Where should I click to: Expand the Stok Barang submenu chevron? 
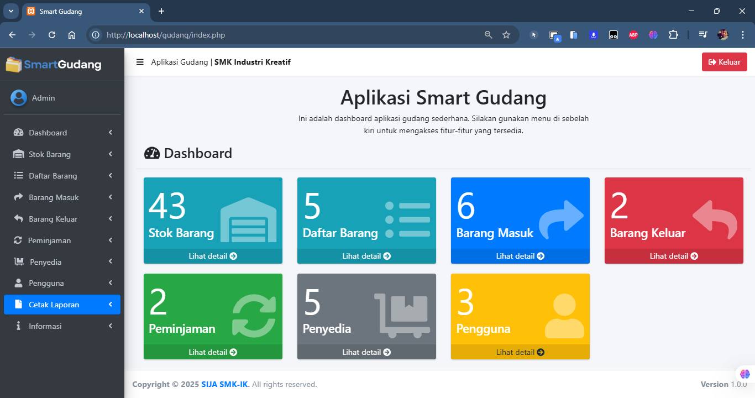(109, 154)
